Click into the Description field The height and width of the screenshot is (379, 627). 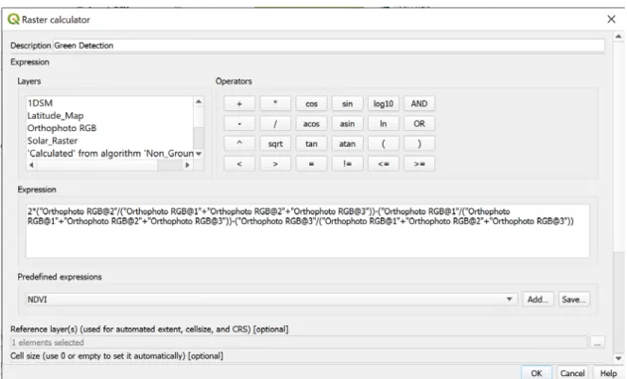tap(328, 46)
